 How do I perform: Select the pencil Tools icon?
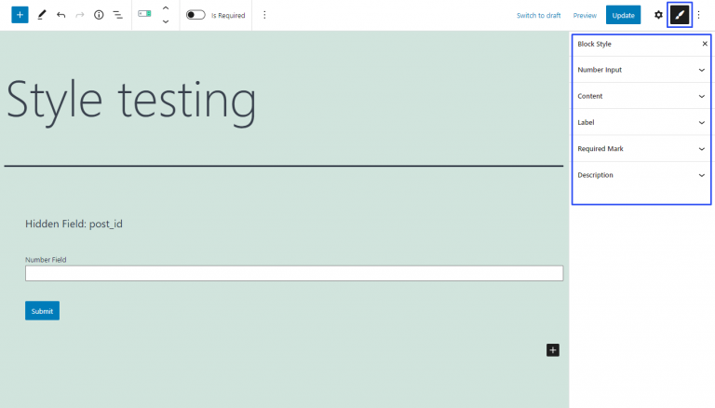pyautogui.click(x=41, y=15)
